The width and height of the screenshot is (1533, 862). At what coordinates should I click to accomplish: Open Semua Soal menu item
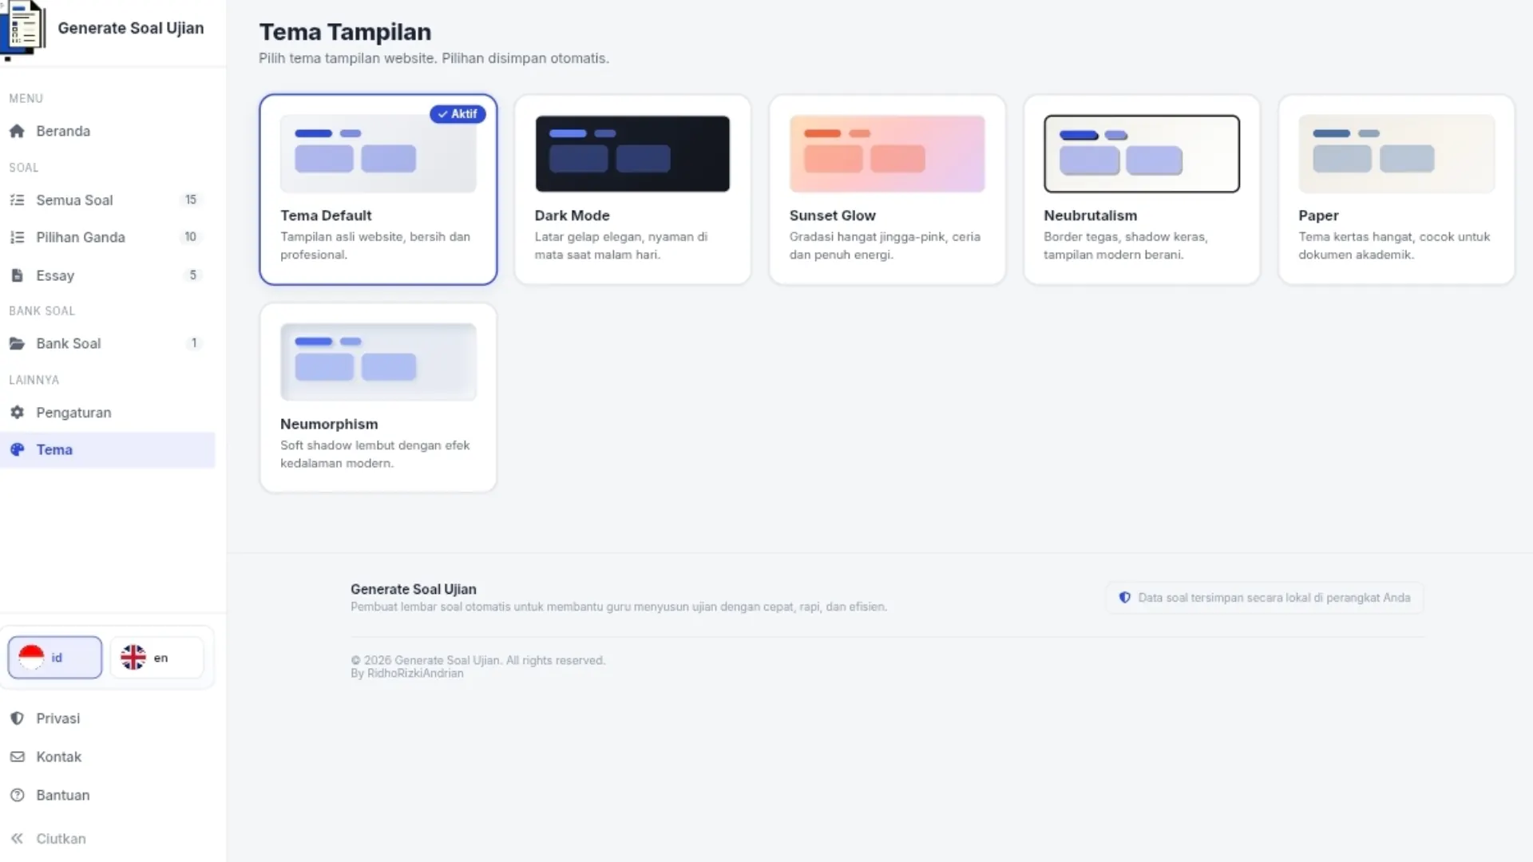coord(108,200)
